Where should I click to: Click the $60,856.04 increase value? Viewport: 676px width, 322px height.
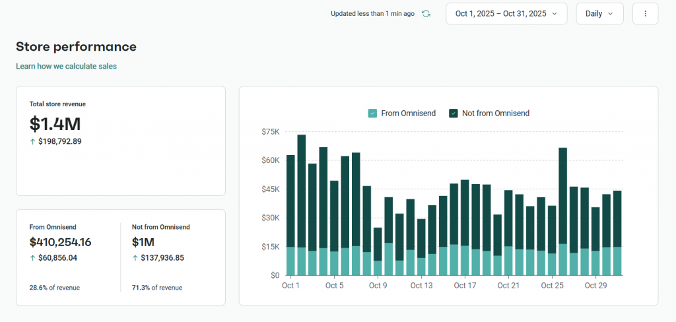click(59, 258)
